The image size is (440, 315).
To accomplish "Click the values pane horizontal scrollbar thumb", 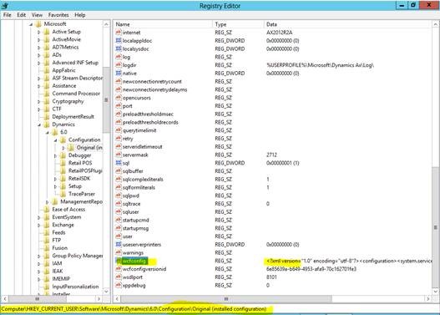I will pyautogui.click(x=226, y=299).
